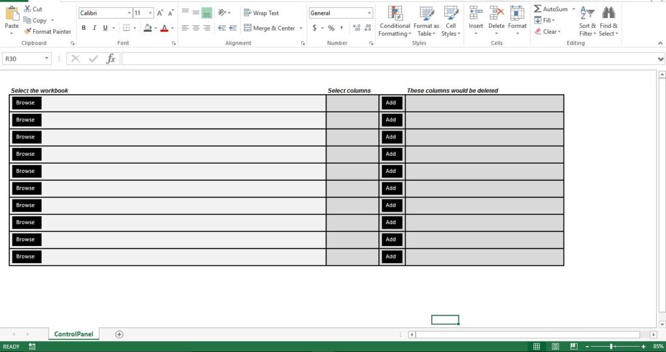Expand the General number format dropdown
Image resolution: width=666 pixels, height=352 pixels.
[369, 13]
